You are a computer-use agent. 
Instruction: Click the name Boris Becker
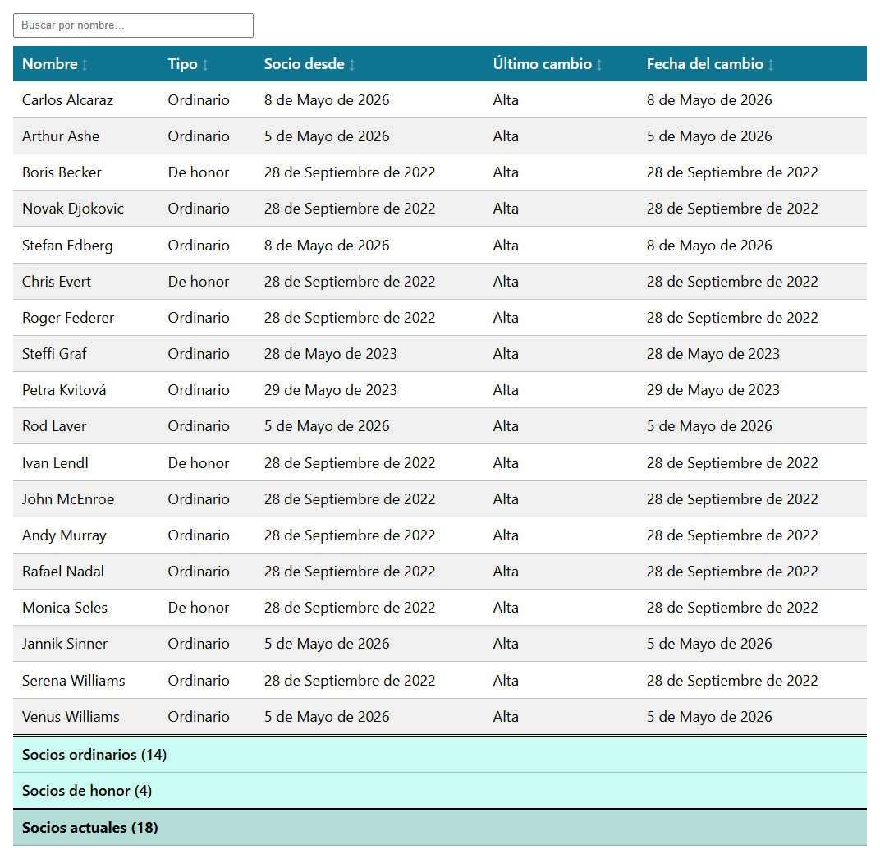62,172
